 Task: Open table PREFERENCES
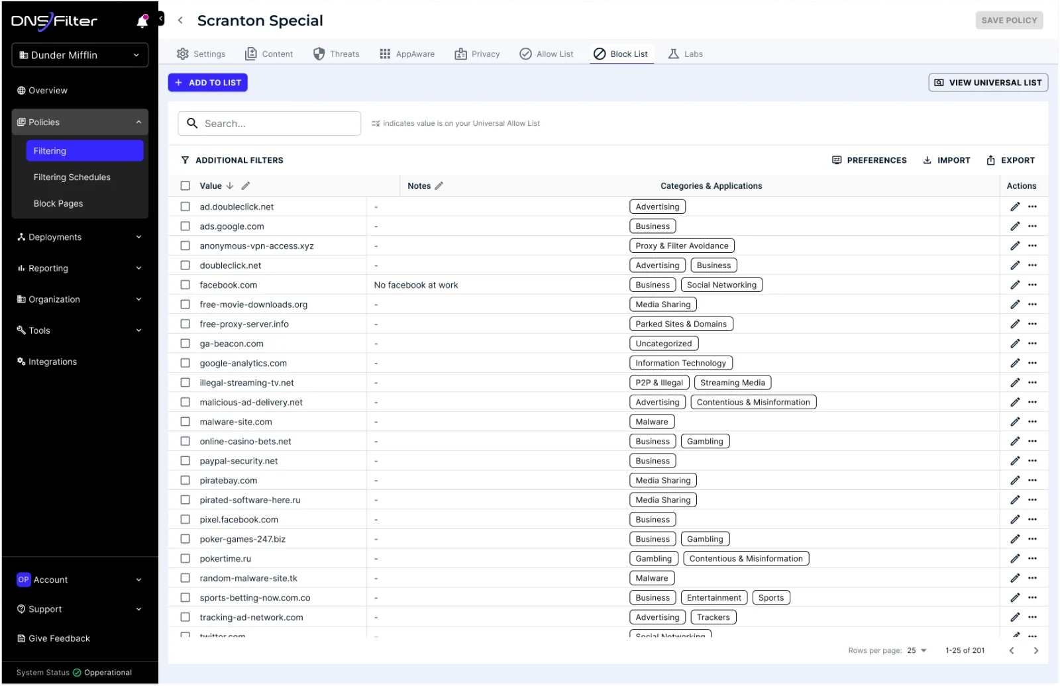(x=869, y=160)
